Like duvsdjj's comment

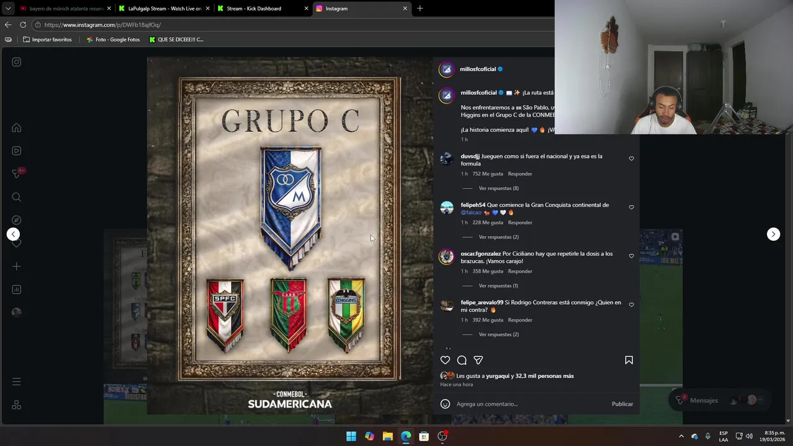click(x=631, y=159)
